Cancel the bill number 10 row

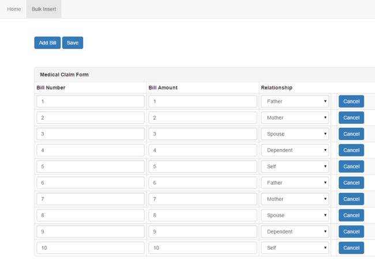[x=351, y=247]
